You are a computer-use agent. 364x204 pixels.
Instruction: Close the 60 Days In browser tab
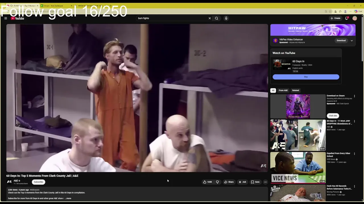point(37,6)
